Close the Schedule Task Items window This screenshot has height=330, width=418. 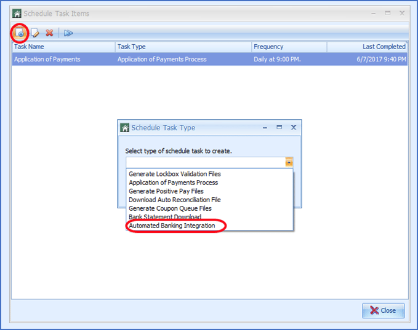click(x=402, y=13)
